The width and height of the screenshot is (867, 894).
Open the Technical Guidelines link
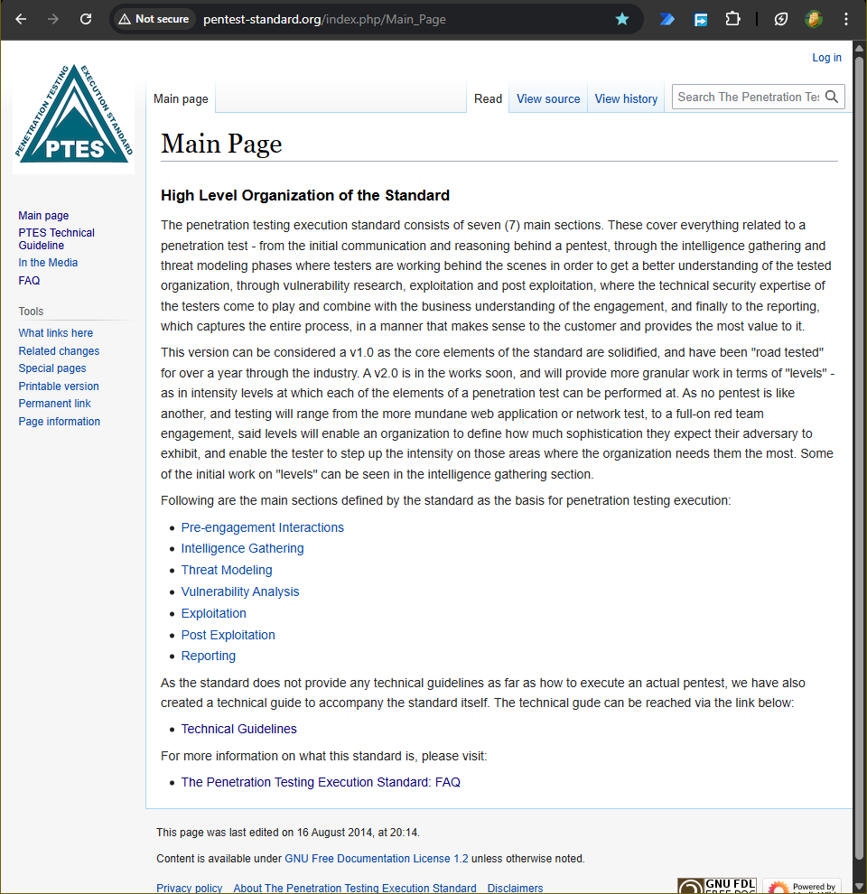click(x=238, y=729)
